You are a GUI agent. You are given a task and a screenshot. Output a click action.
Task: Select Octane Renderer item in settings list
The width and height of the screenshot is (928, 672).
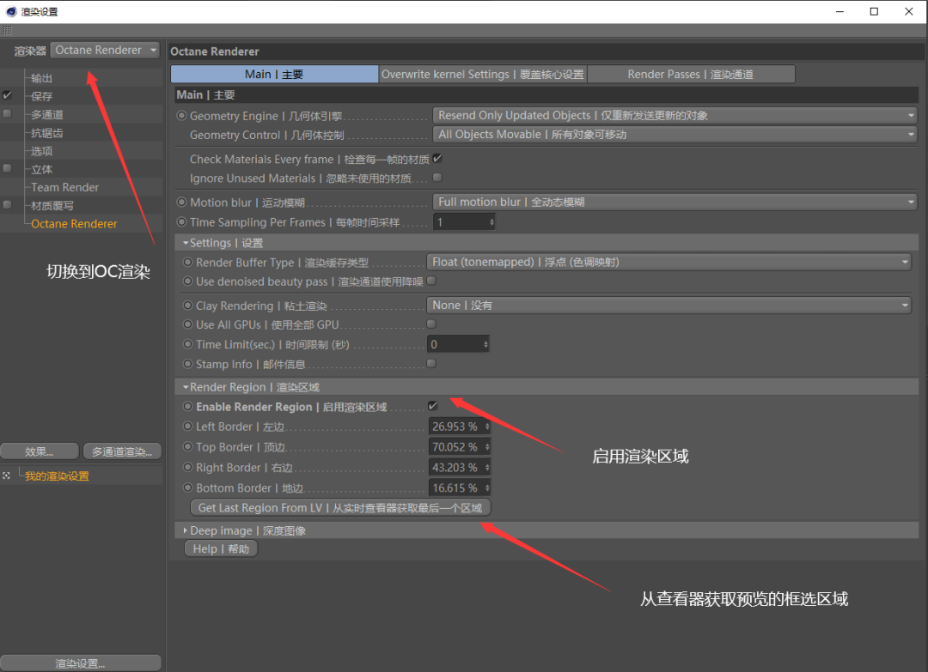[x=74, y=224]
